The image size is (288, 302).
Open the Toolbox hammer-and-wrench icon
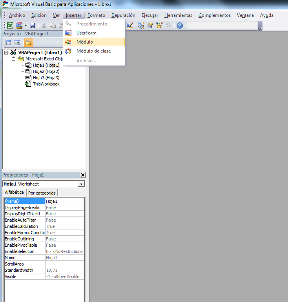pyautogui.click(x=168, y=25)
